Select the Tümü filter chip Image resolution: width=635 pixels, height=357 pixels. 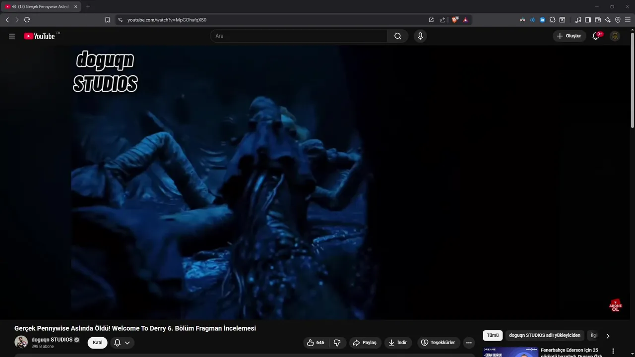click(x=493, y=336)
